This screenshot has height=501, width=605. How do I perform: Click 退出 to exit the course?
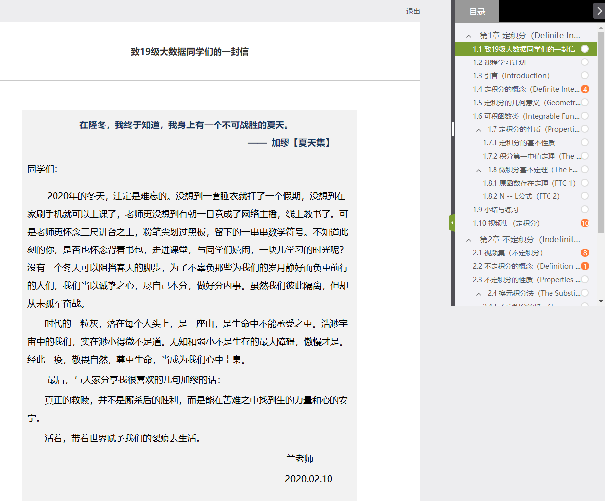click(413, 11)
